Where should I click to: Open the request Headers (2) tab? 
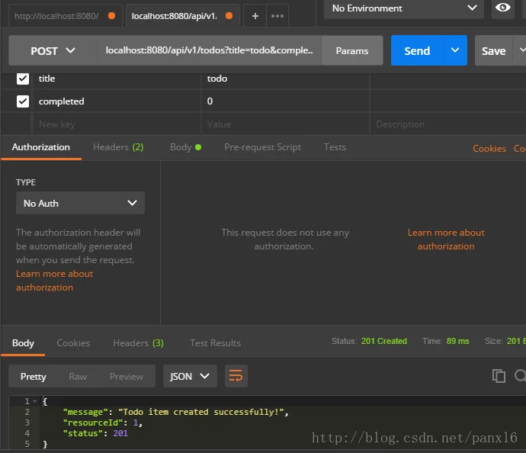tap(118, 147)
